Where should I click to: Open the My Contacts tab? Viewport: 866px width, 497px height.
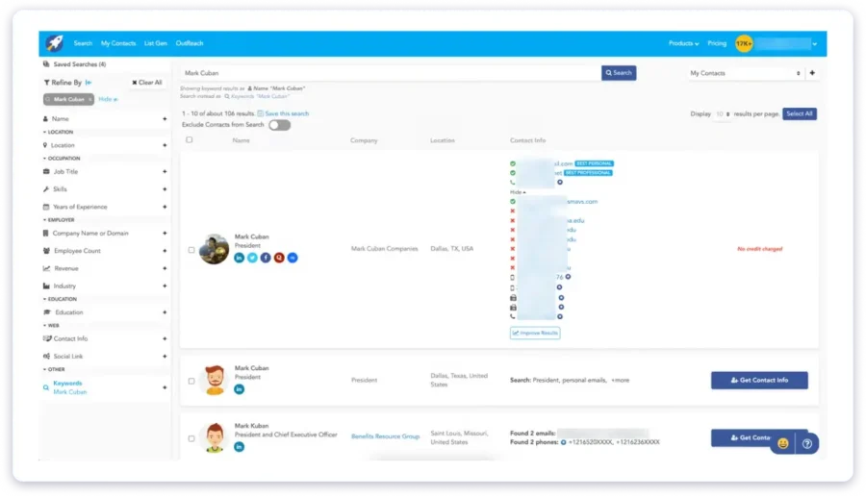click(x=118, y=43)
